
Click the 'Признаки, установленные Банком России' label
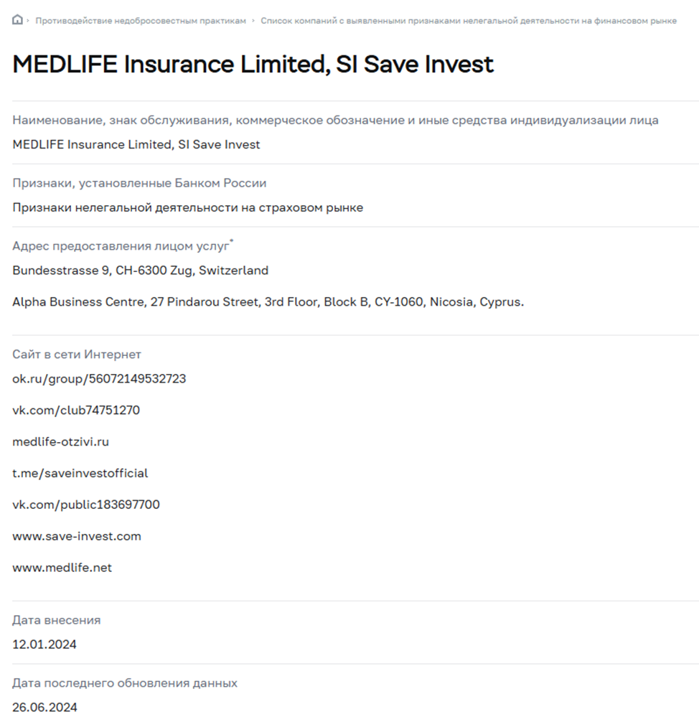tap(139, 183)
